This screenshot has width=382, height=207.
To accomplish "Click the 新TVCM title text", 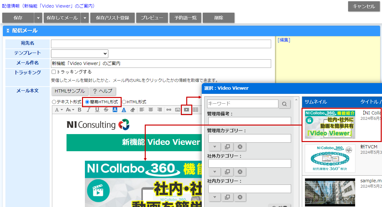I will tap(369, 147).
